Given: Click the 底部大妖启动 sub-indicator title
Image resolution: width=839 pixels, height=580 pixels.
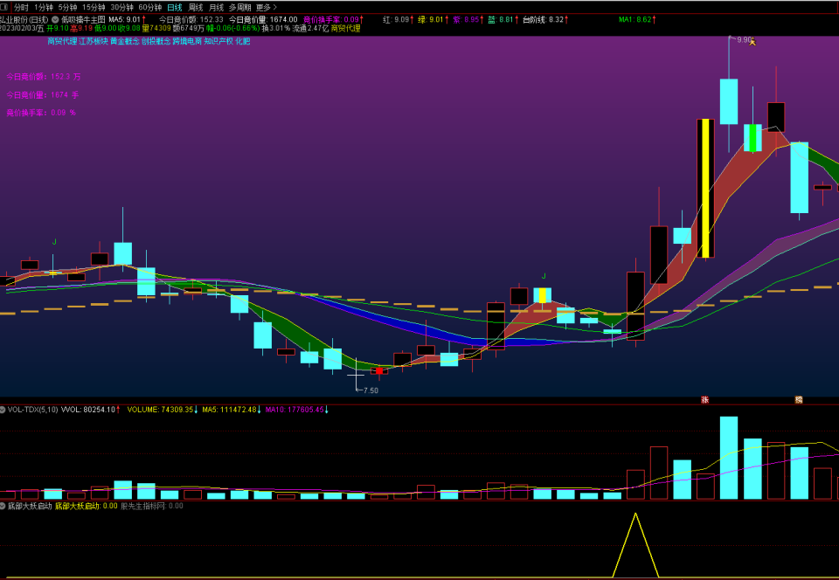Looking at the screenshot, I should [30, 506].
